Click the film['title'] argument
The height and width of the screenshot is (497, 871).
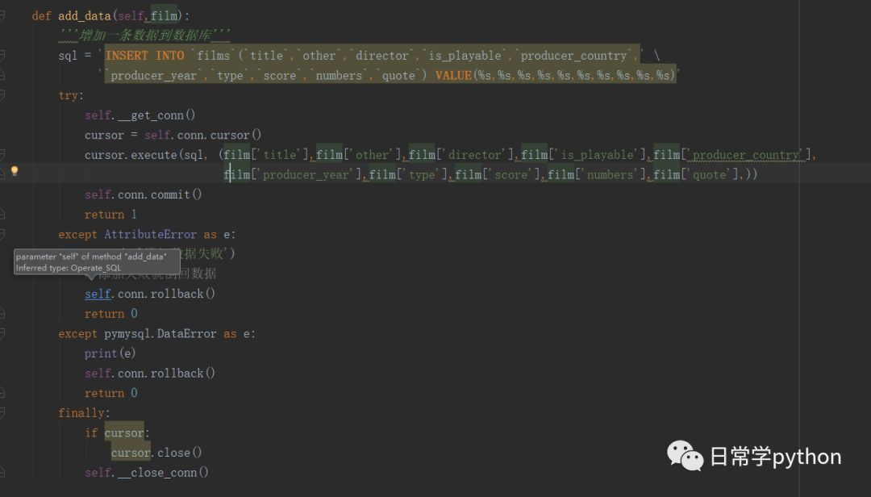tap(266, 155)
